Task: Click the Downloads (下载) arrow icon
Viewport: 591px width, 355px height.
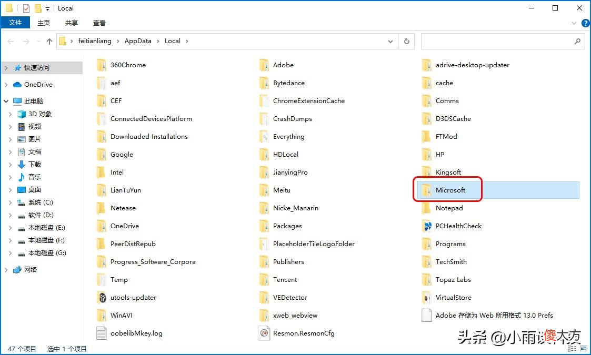Action: [22, 164]
